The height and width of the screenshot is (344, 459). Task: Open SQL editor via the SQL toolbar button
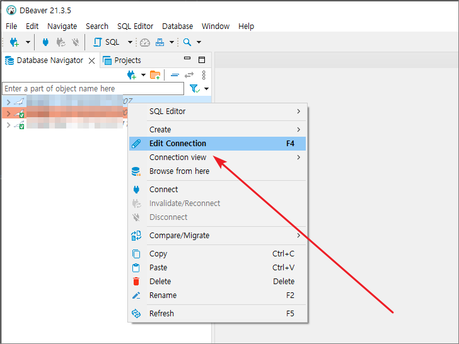[107, 42]
